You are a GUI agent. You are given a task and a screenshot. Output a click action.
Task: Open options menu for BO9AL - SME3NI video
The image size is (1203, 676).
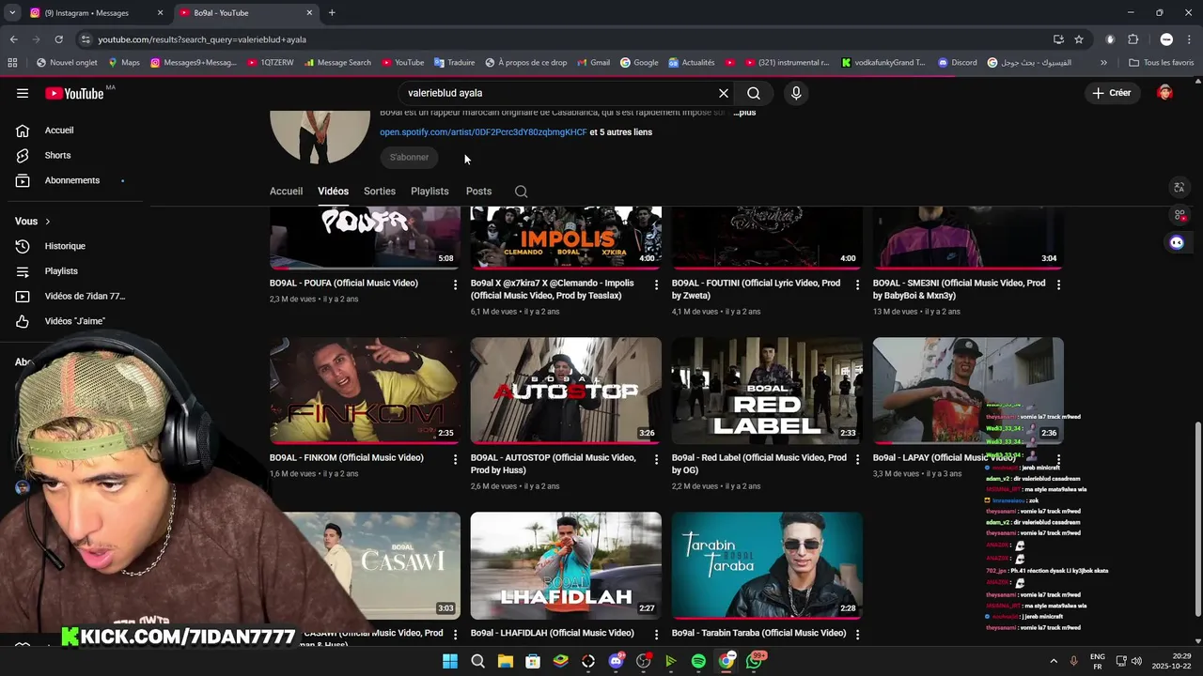(1058, 284)
